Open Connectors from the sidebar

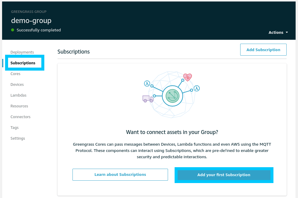20,117
